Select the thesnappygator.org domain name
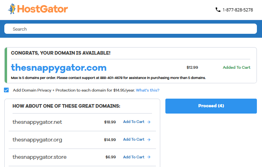262x167 pixels. (x=37, y=139)
